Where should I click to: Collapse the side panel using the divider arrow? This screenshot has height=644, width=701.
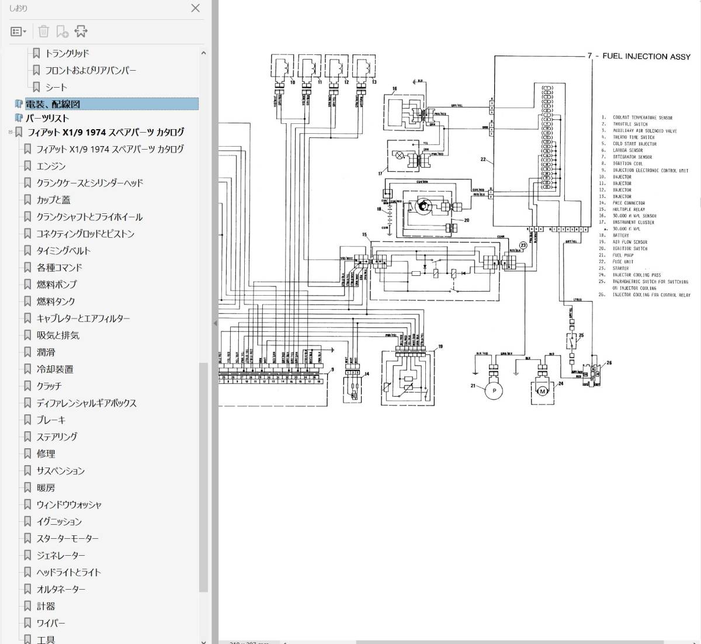(x=214, y=323)
